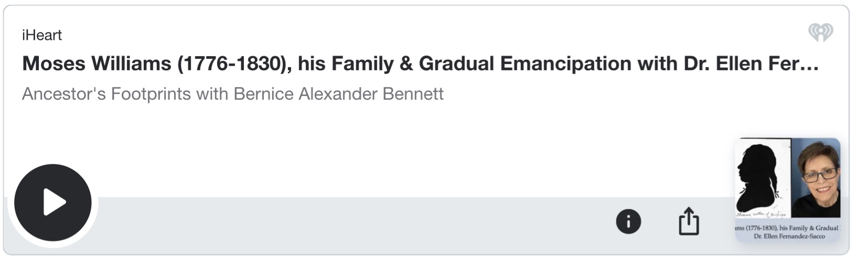Screen dimensions: 854x259
Task: Open the "iHeart" text label
Action: (42, 35)
